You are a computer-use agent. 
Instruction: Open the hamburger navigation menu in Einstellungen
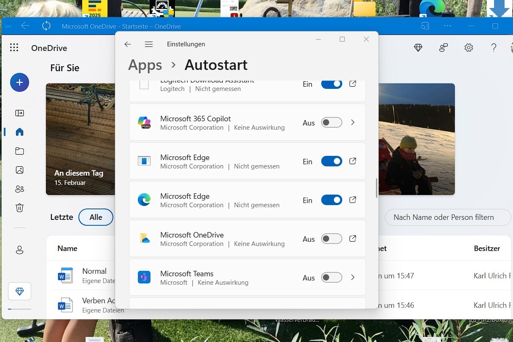click(x=148, y=44)
